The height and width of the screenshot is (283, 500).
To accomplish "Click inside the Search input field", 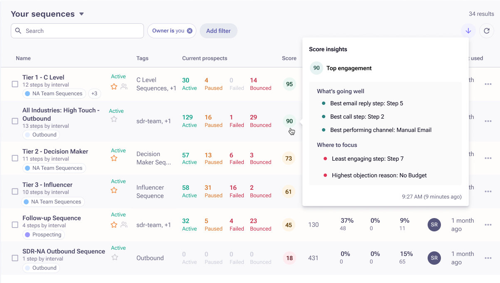I will click(x=77, y=31).
